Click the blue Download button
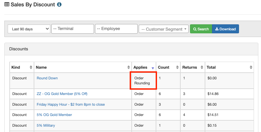 (x=225, y=29)
